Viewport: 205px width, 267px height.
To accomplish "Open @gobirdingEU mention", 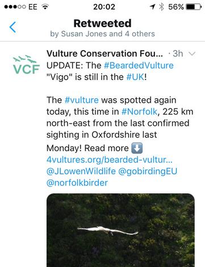I will [x=148, y=172].
